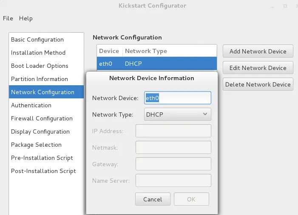Expand the Network Type dropdown

[x=178, y=114]
